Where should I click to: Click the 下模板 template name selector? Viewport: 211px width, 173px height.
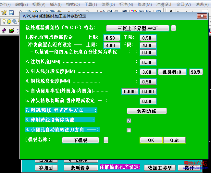81,140
